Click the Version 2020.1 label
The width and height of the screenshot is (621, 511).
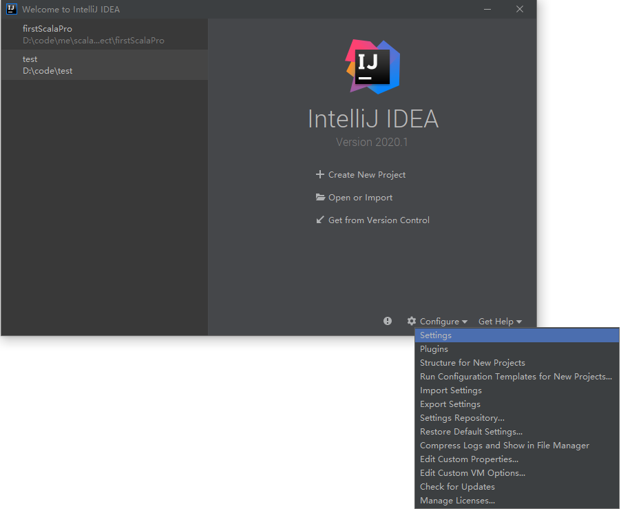point(372,142)
